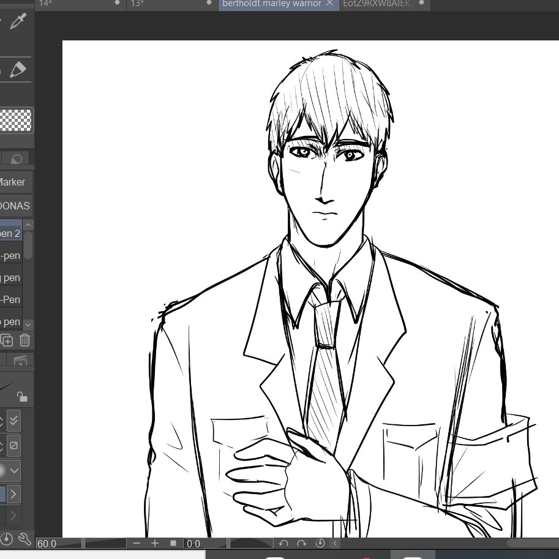Image resolution: width=559 pixels, height=559 pixels.
Task: Select the Eyedropper tool
Action: pyautogui.click(x=18, y=21)
